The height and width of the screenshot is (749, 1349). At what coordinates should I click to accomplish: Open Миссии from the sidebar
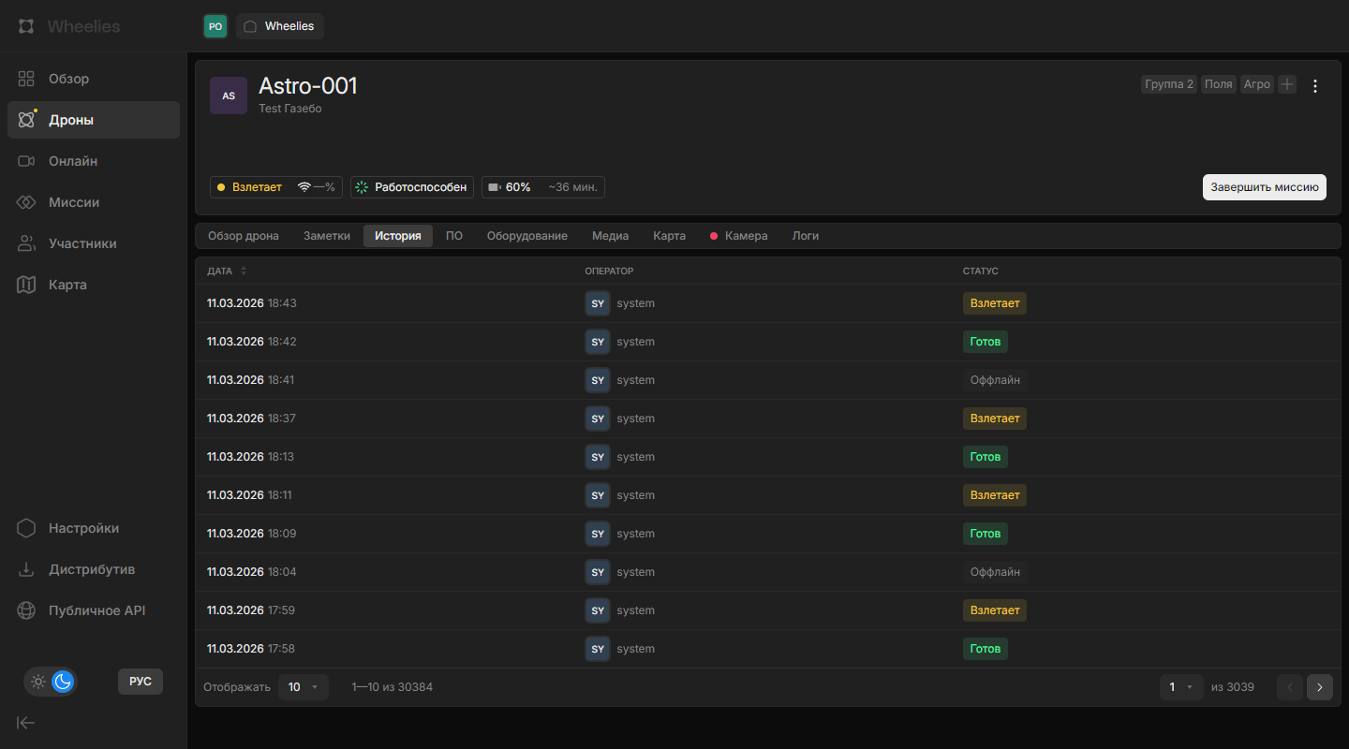92,202
